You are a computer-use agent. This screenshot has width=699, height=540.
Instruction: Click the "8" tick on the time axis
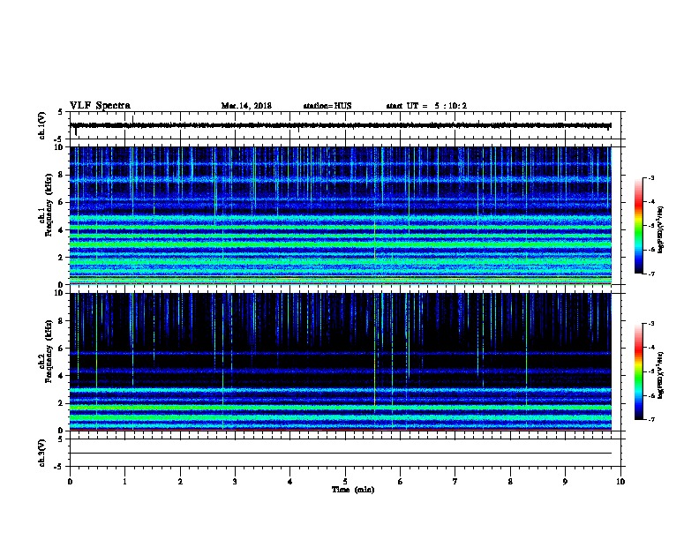pos(510,482)
